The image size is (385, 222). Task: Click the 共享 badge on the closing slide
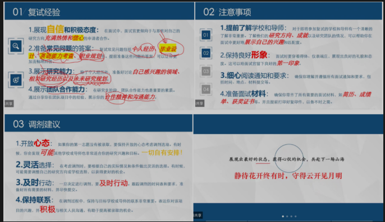click(x=198, y=215)
